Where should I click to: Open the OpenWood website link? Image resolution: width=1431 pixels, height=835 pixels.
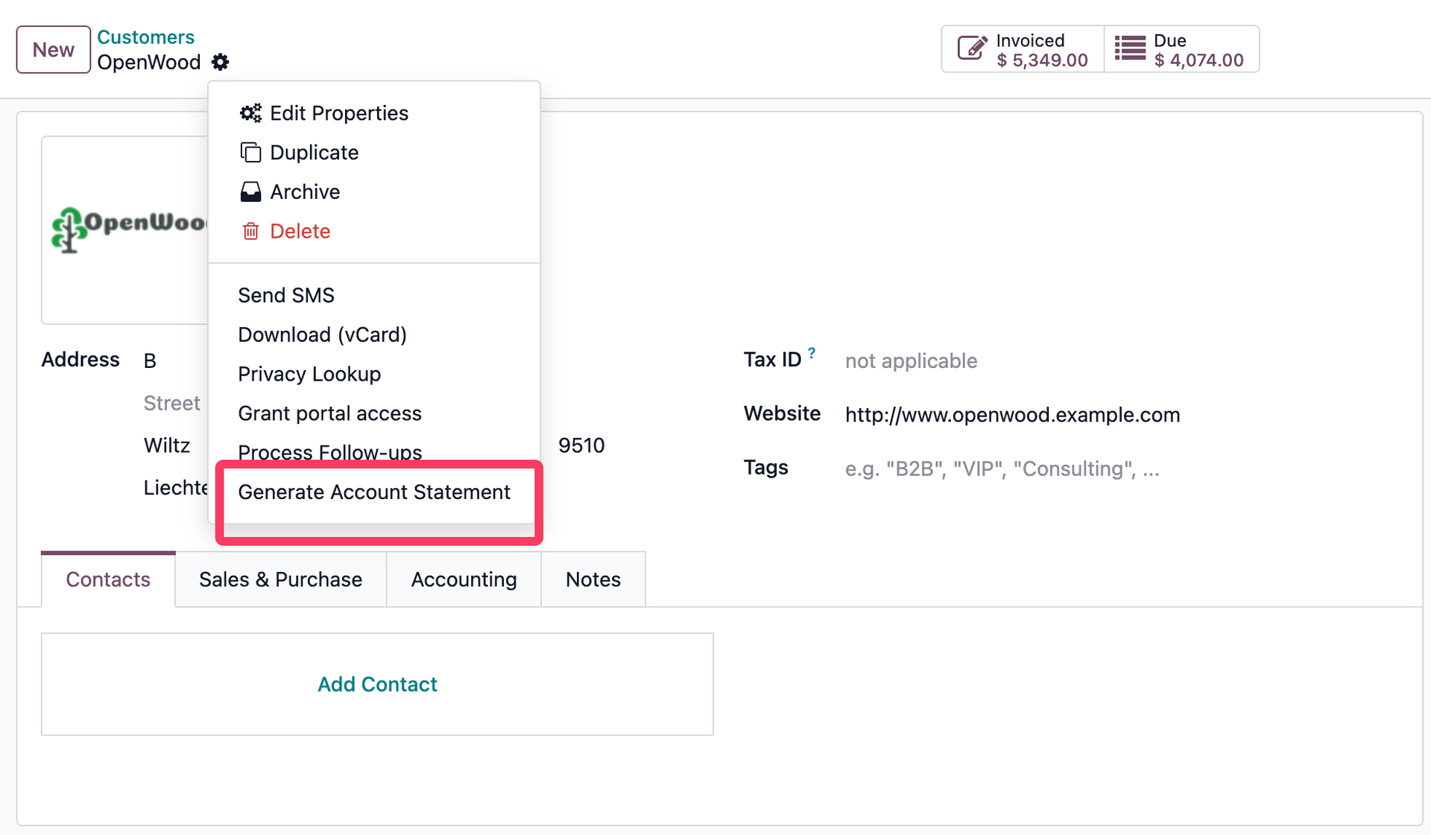click(x=1012, y=415)
